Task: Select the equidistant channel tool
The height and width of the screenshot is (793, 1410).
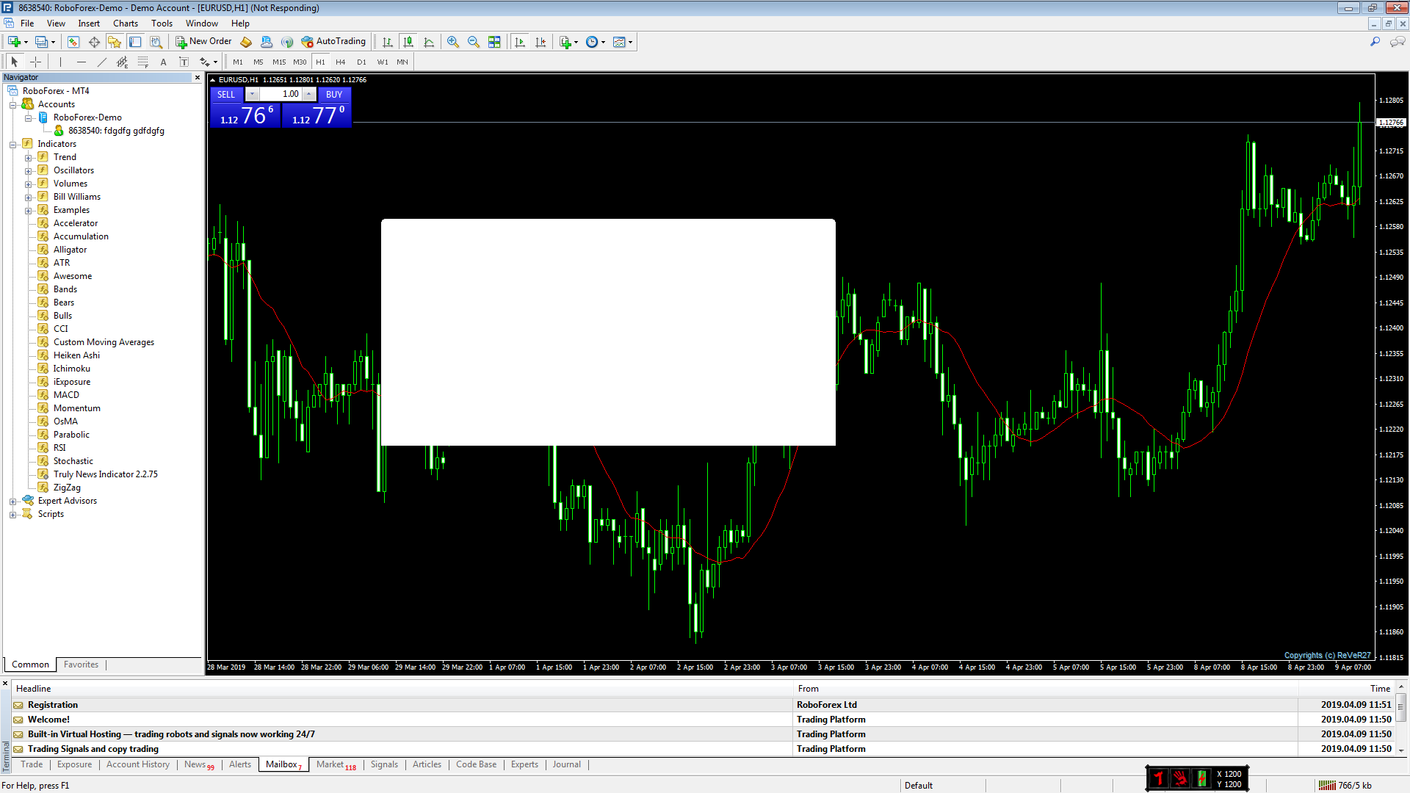Action: (122, 62)
